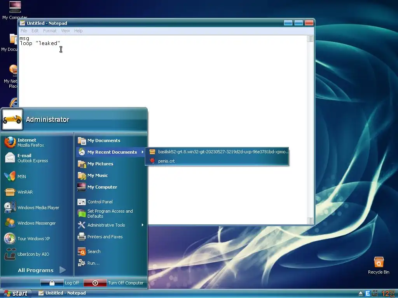Click the Notepad icon in the title bar
The height and width of the screenshot is (298, 398).
23,23
